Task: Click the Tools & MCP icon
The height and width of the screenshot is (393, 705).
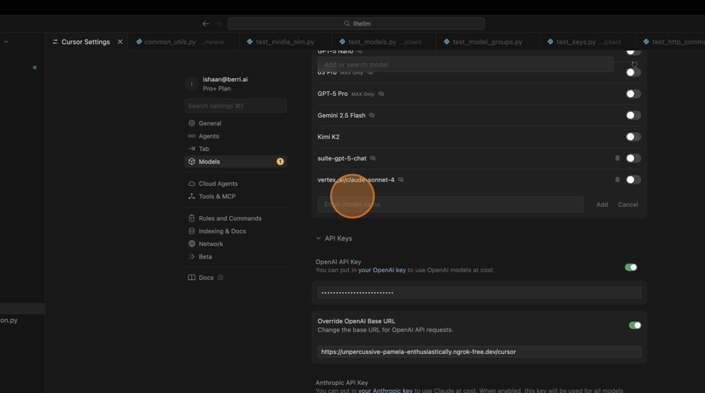Action: tap(191, 196)
